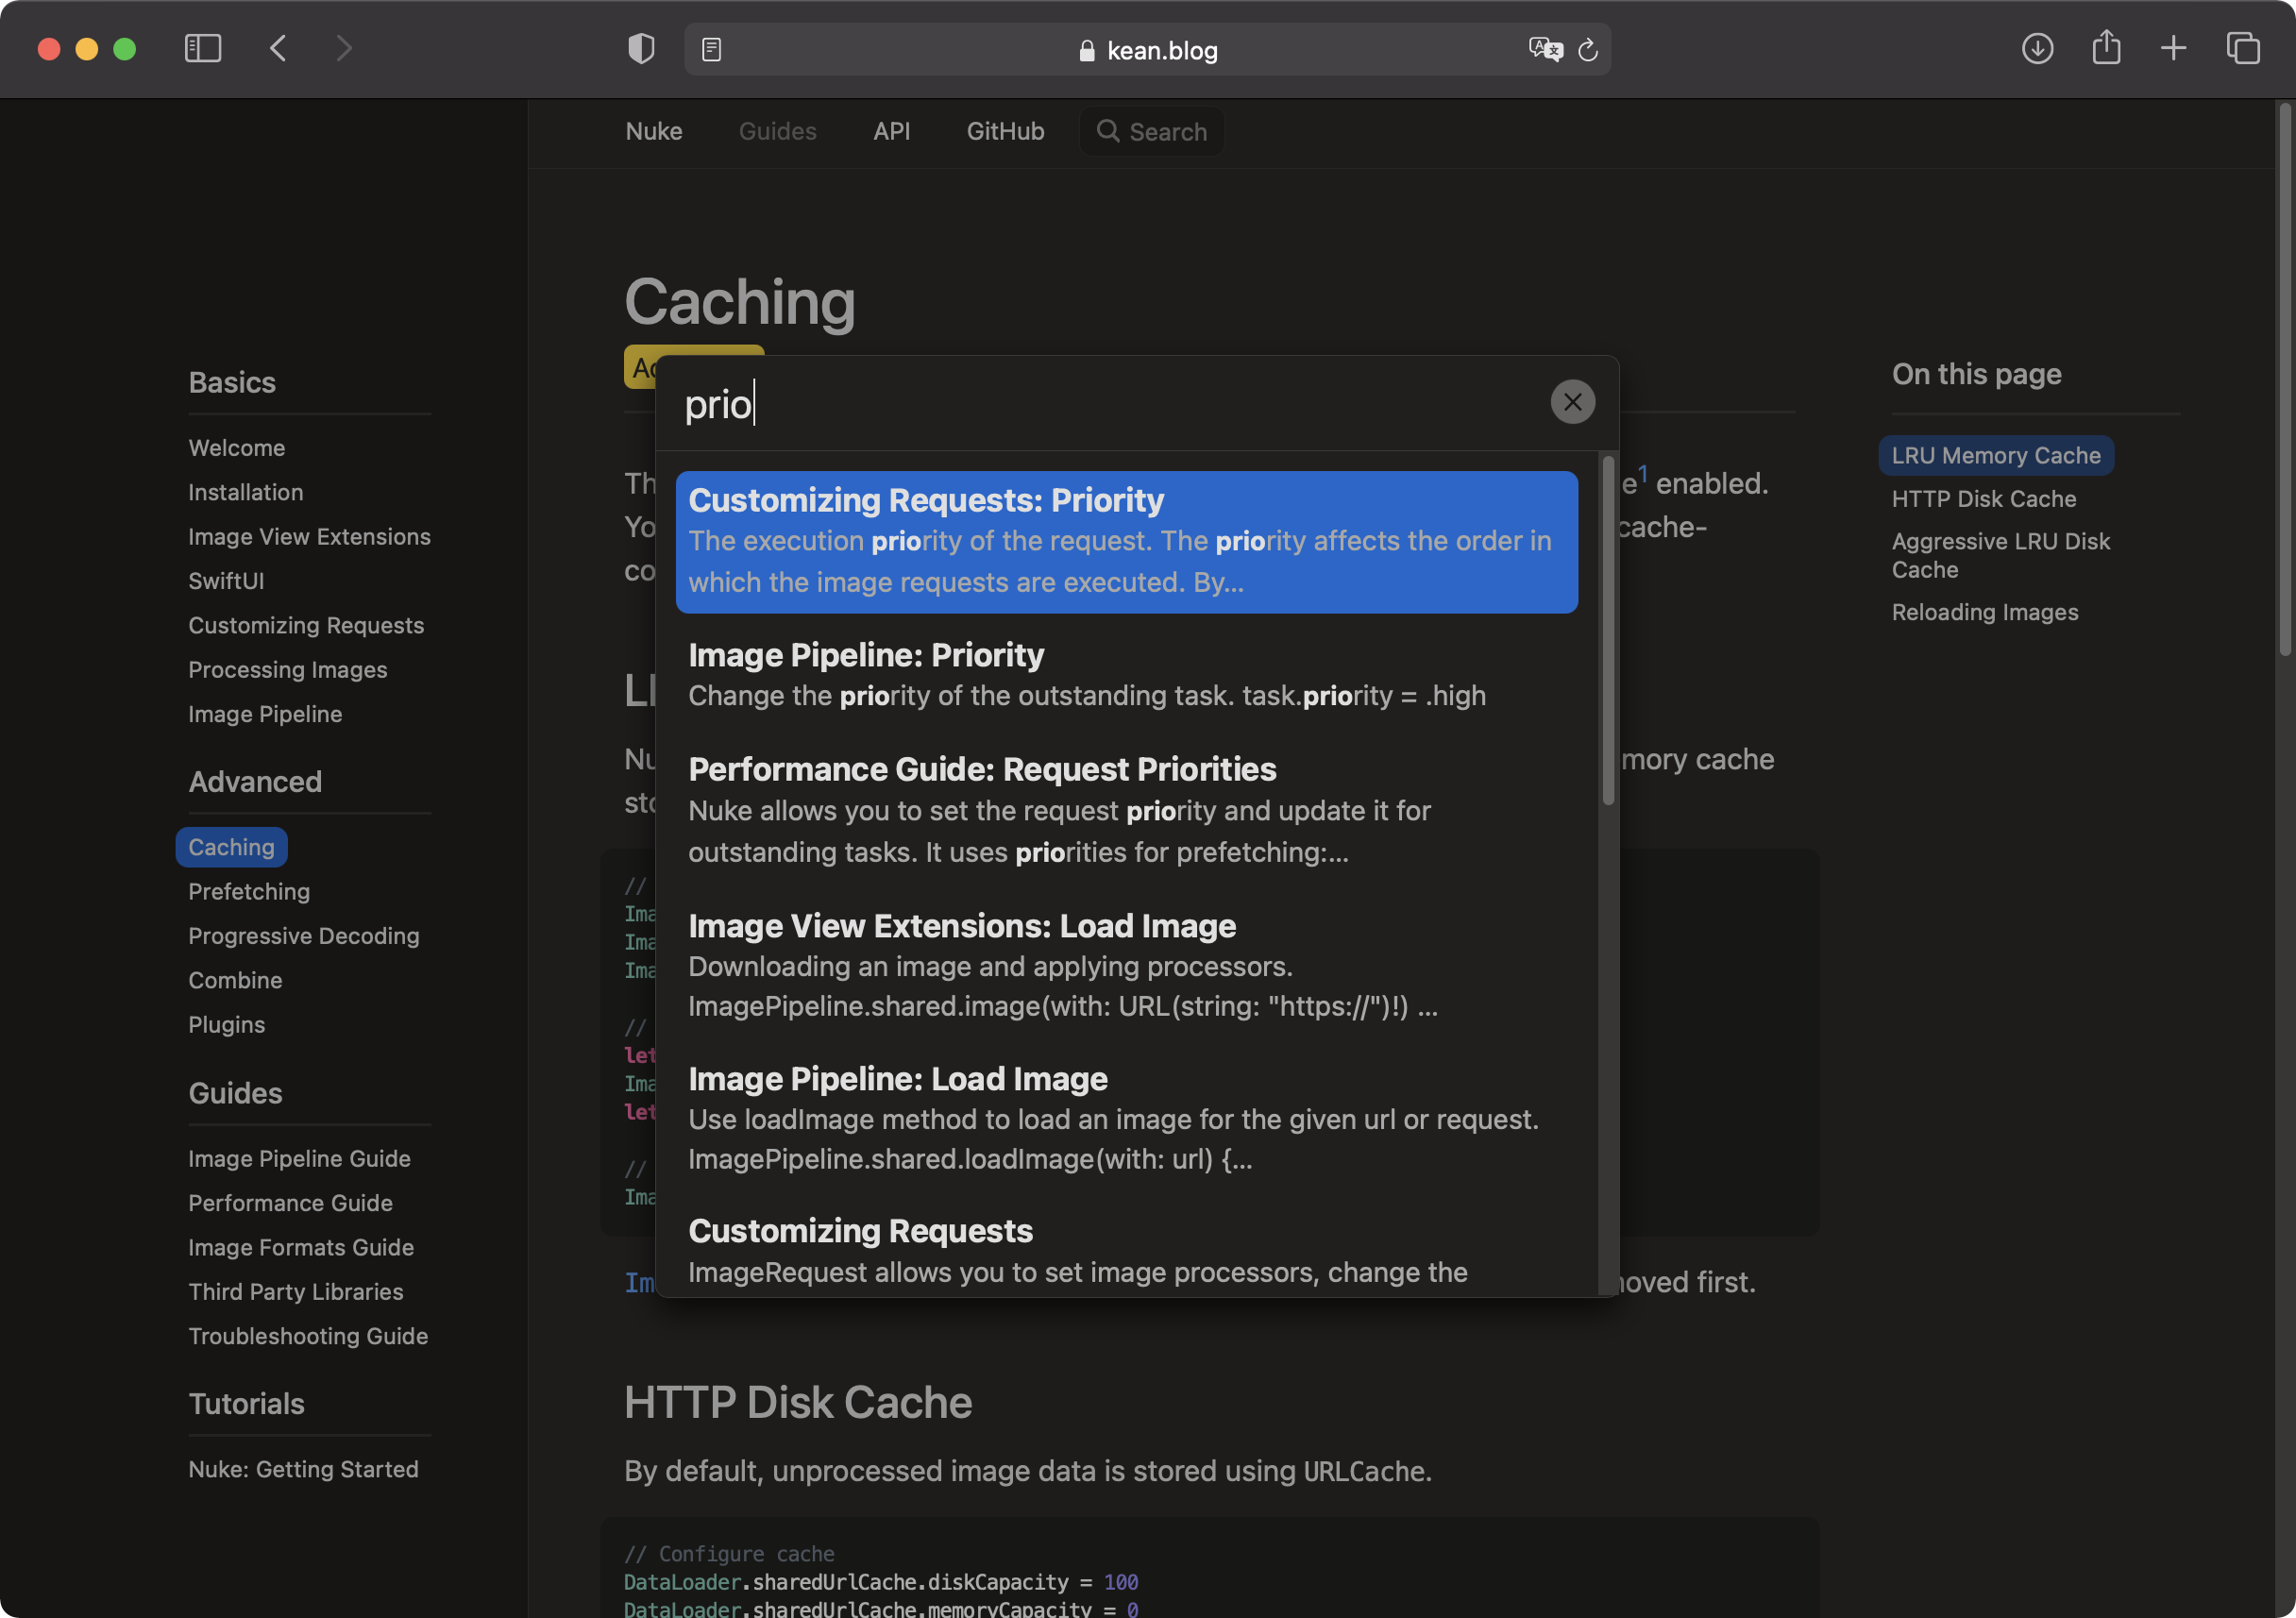Click the reader mode icon in toolbar

[x=711, y=49]
